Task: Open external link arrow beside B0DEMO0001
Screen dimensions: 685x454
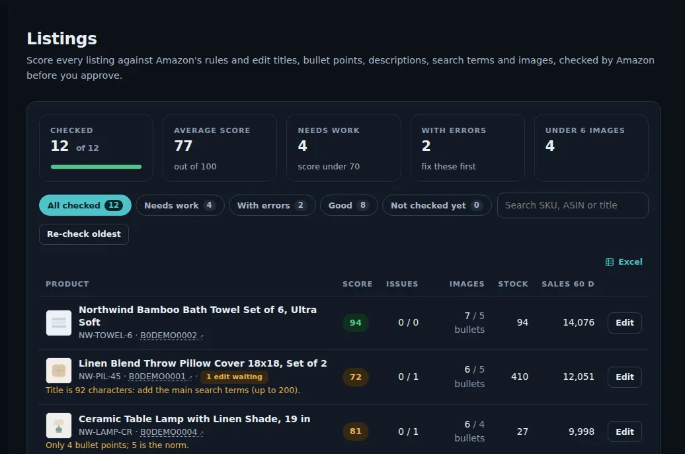Action: (x=190, y=377)
